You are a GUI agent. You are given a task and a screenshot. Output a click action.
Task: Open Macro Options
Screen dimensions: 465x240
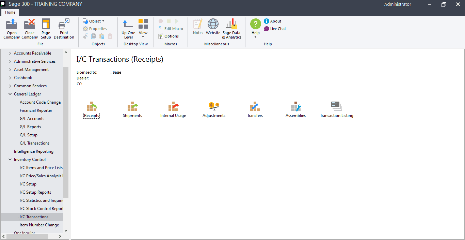(169, 36)
